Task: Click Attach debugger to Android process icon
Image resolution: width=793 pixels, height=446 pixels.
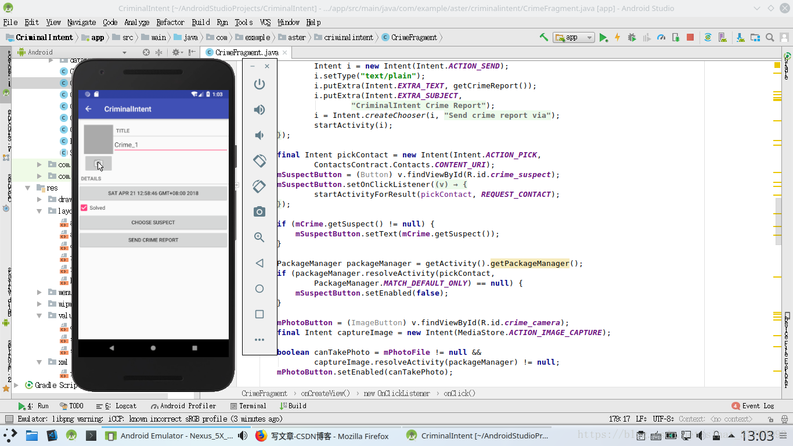Action: tap(676, 37)
